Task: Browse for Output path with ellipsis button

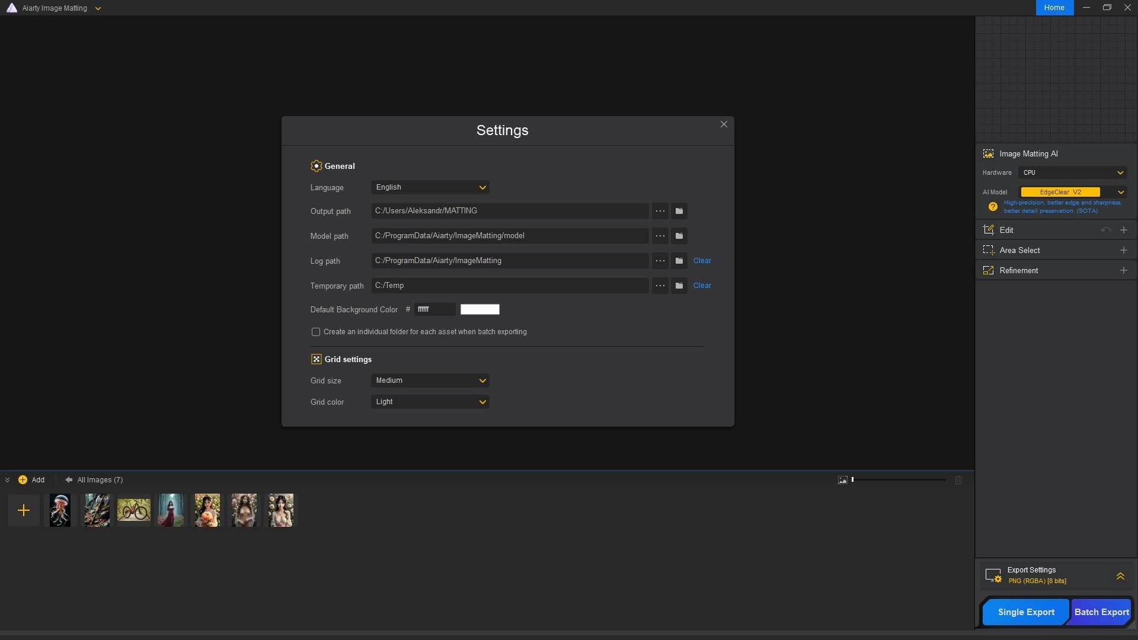Action: point(660,211)
